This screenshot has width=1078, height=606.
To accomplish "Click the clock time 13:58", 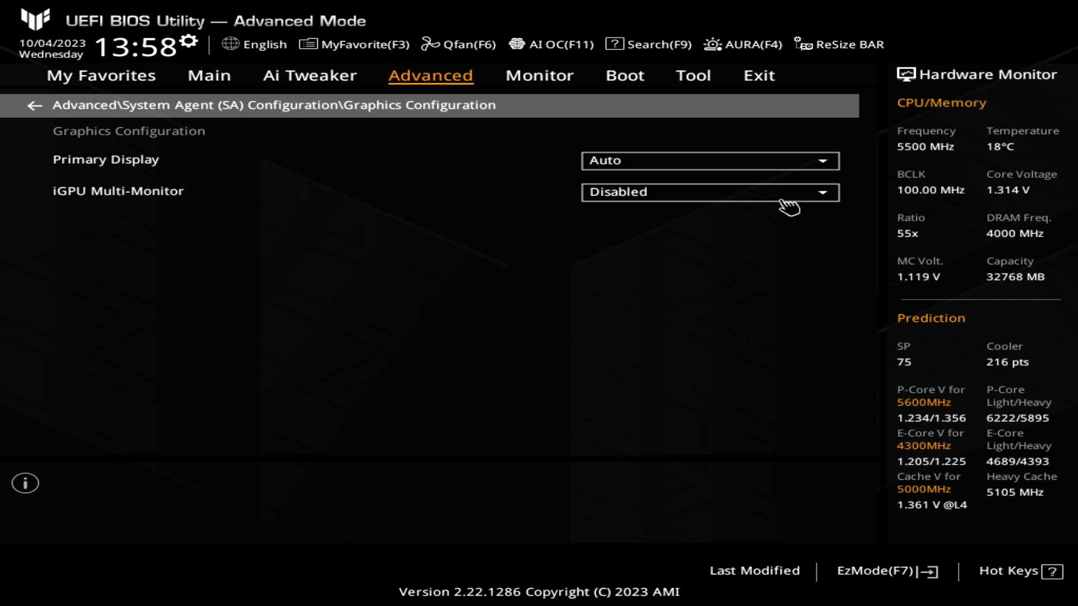I will (135, 47).
